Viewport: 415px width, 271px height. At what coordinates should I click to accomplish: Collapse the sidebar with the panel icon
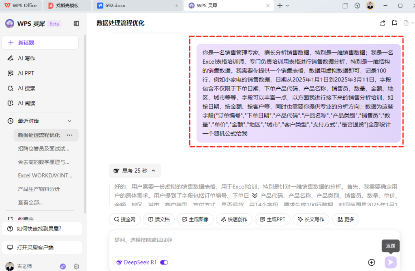tap(76, 23)
